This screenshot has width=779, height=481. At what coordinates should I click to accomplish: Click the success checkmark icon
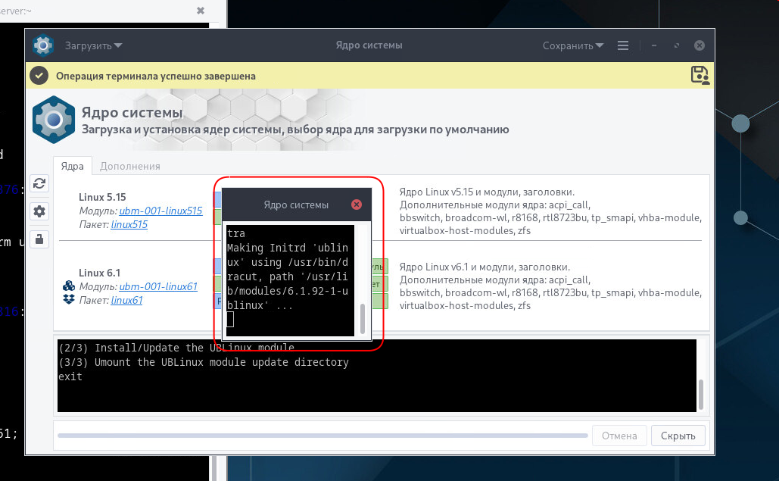(x=39, y=76)
